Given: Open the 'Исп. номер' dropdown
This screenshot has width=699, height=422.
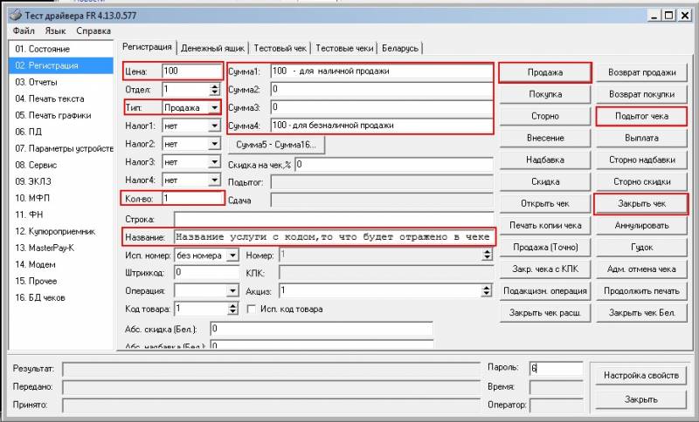Looking at the screenshot, I should pos(232,255).
